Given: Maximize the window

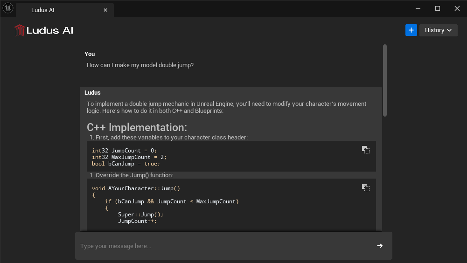Looking at the screenshot, I should pyautogui.click(x=438, y=9).
